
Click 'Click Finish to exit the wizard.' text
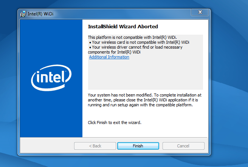[x=115, y=123]
